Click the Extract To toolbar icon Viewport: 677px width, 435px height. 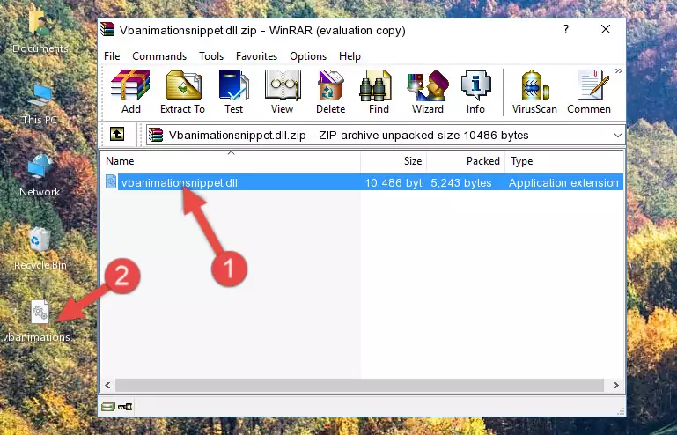point(182,92)
